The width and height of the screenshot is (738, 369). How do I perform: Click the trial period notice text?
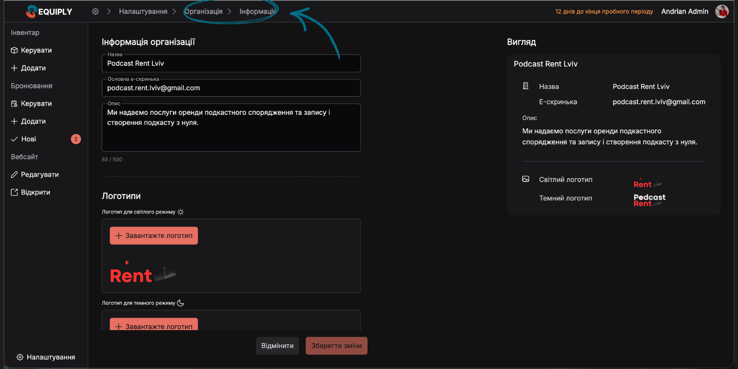click(x=604, y=12)
